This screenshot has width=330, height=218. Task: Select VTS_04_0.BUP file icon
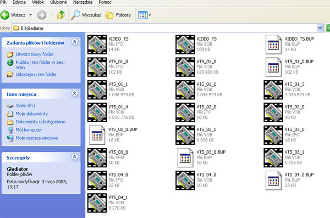pyautogui.click(x=273, y=181)
